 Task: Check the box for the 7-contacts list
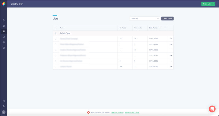pyautogui.click(x=56, y=44)
